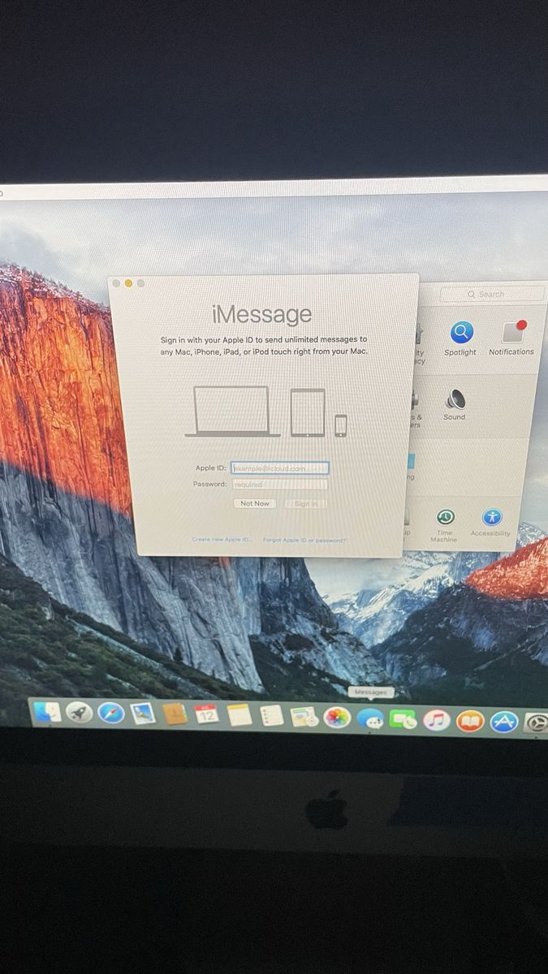Image resolution: width=548 pixels, height=974 pixels.
Task: Open Create new Apple ID link
Action: 222,540
